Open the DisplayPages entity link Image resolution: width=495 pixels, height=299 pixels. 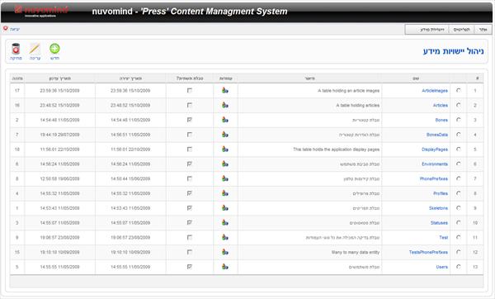tap(435, 149)
